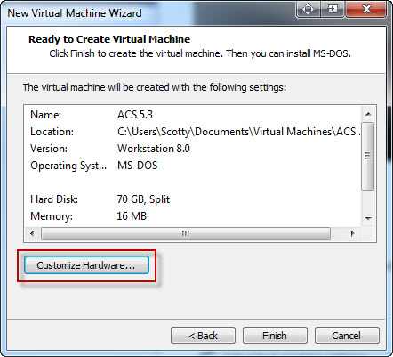
Task: Click the vertical scrollbar thumb
Action: [x=368, y=156]
